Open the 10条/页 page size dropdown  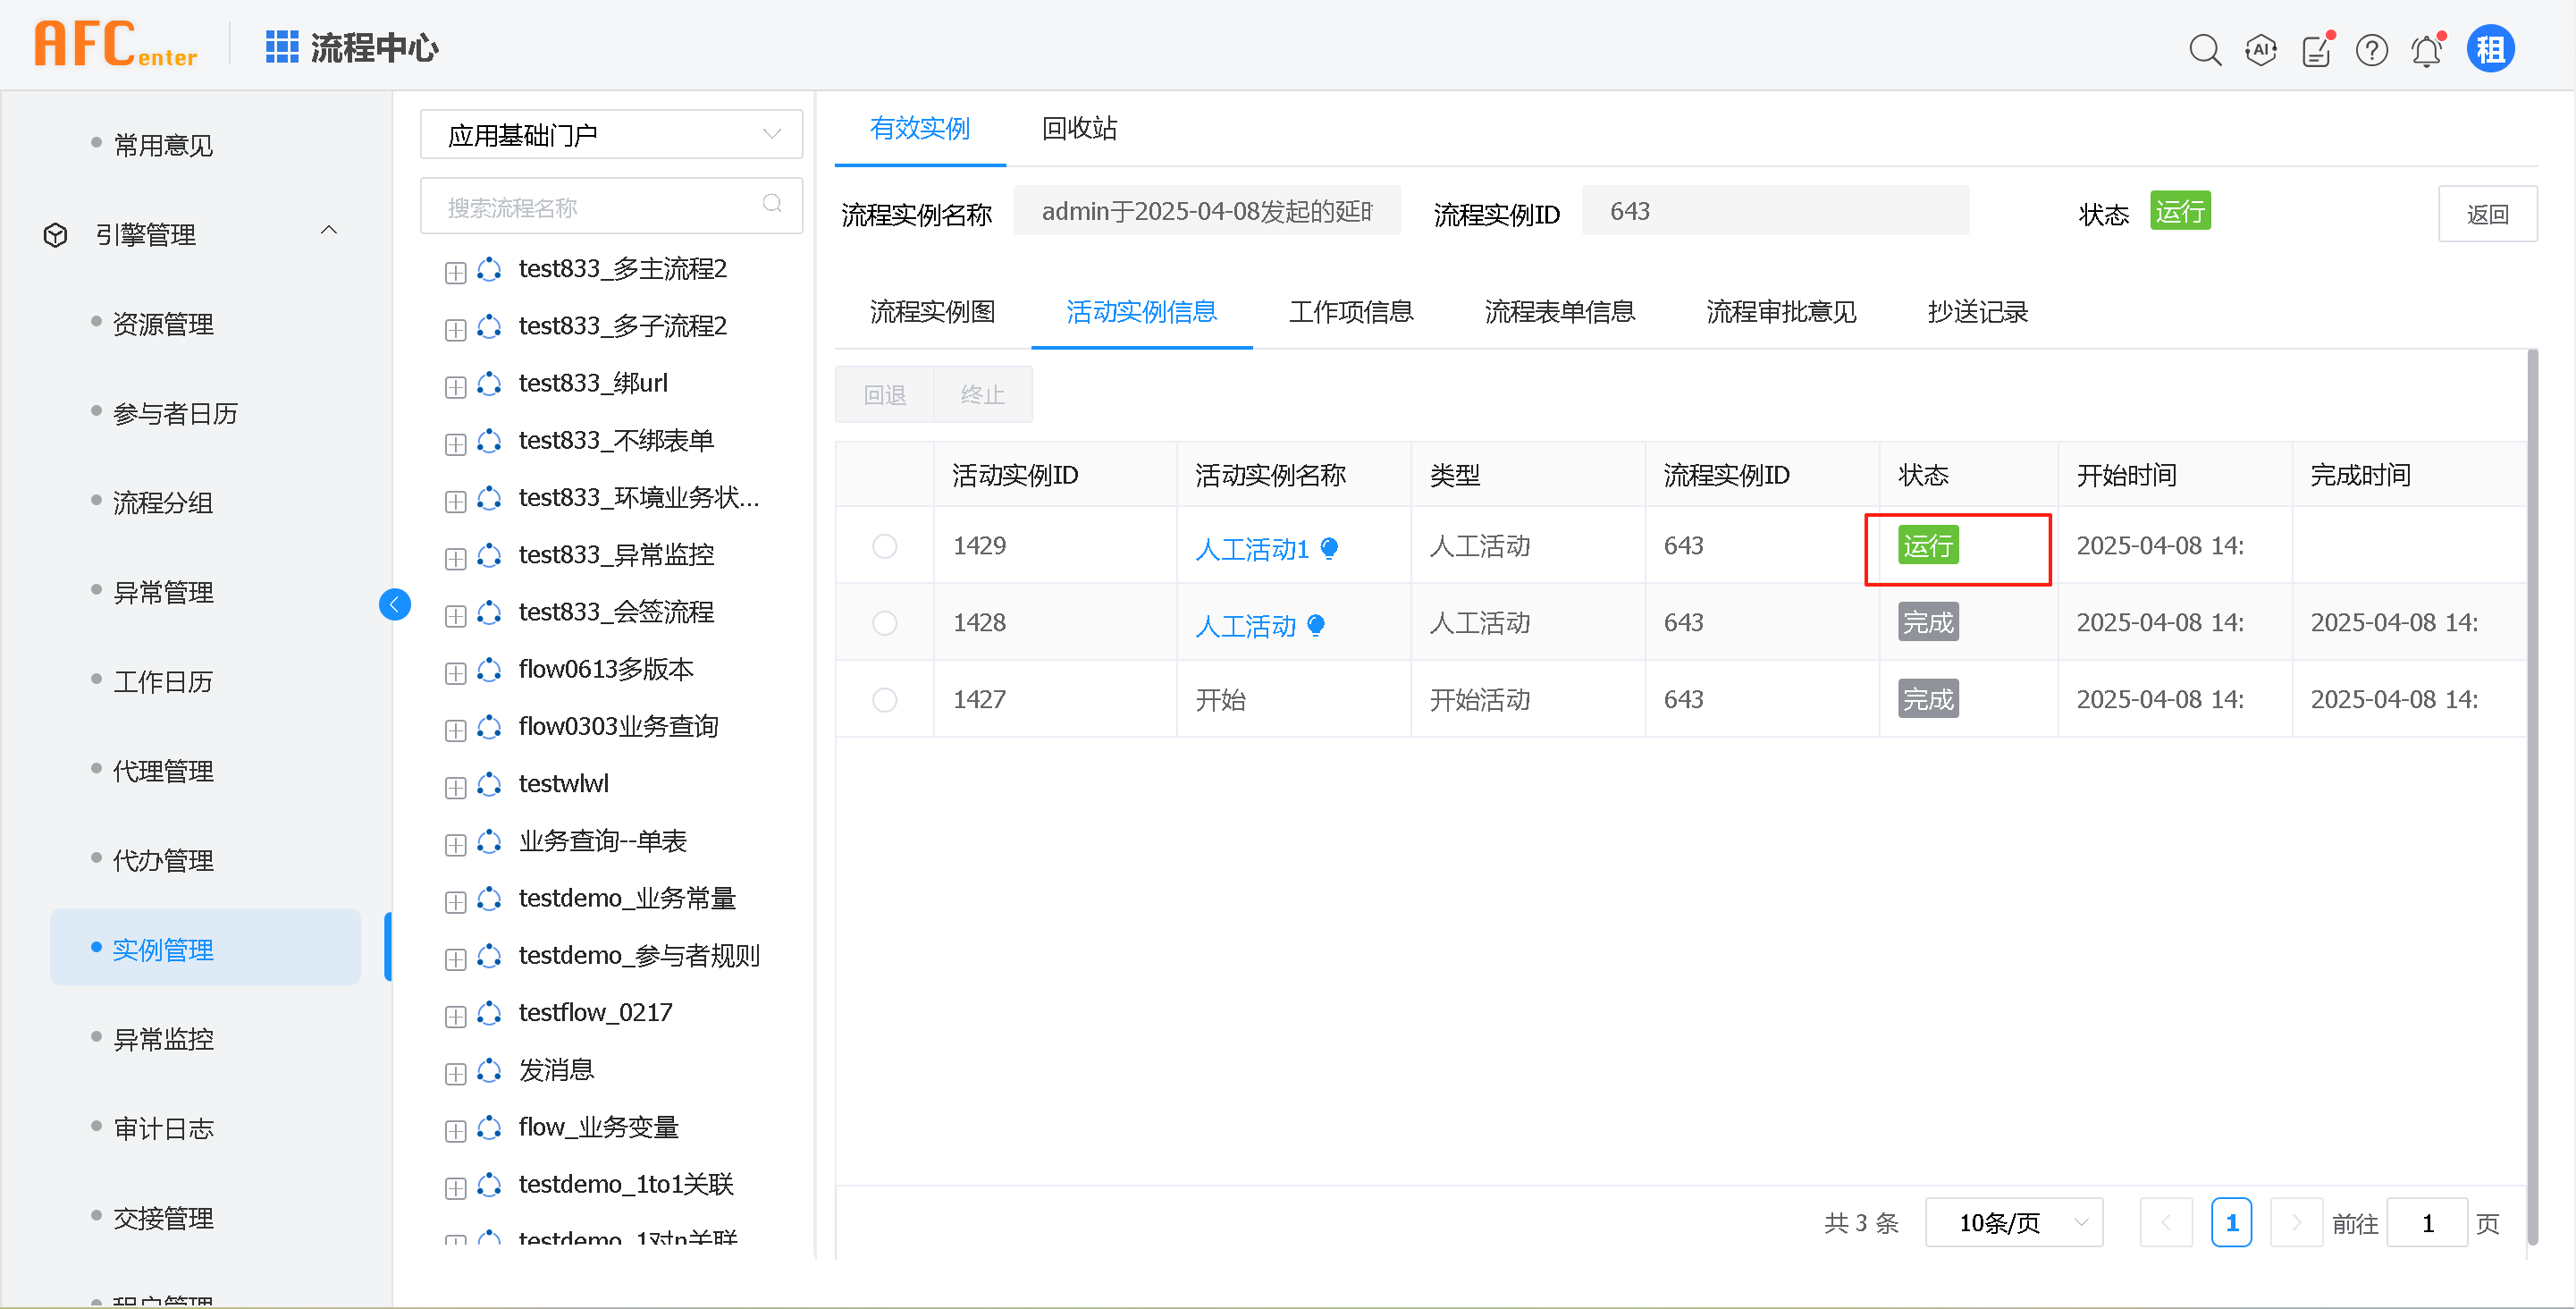(x=2013, y=1222)
